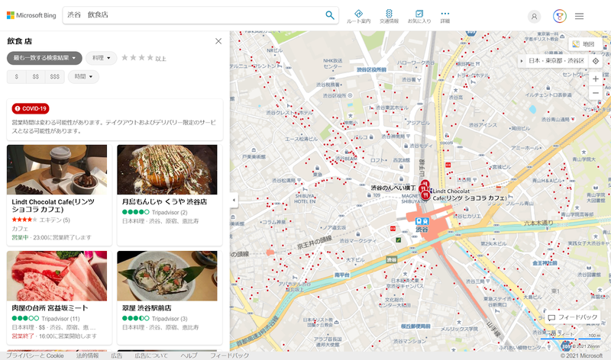
Task: Open 月島もんじゃ くうや 渋谷店 title
Action: pos(164,201)
